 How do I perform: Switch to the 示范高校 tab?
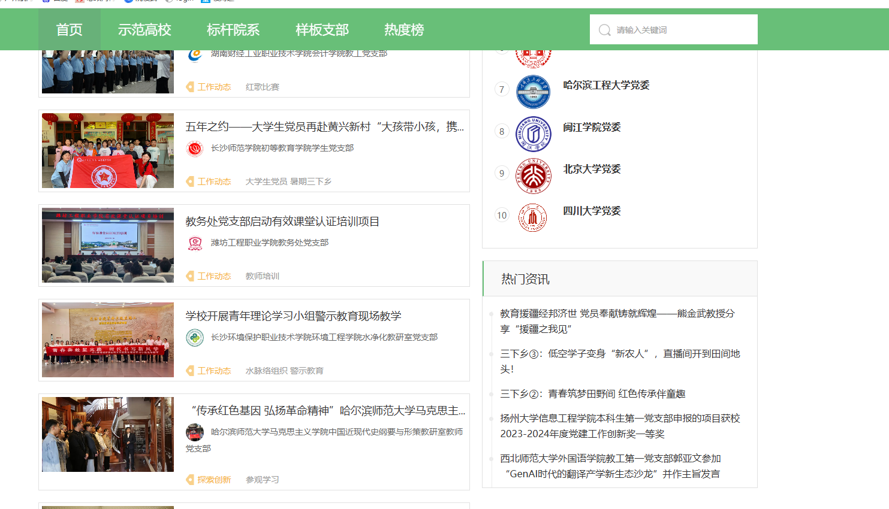click(144, 30)
